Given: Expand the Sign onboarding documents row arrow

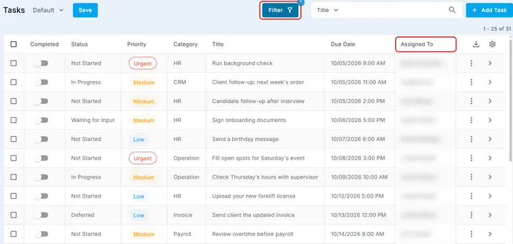Looking at the screenshot, I should pos(490,120).
